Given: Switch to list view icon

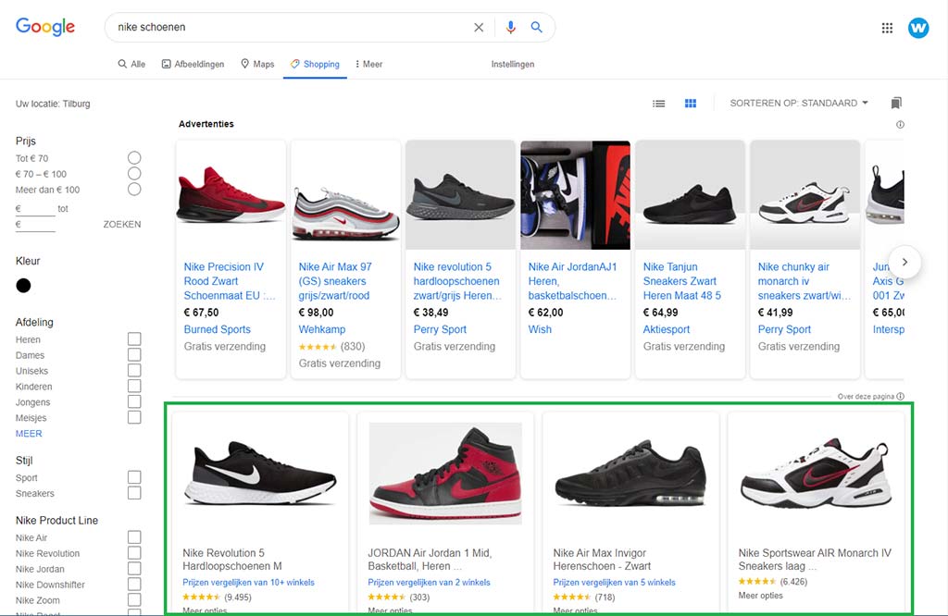Looking at the screenshot, I should (x=659, y=104).
